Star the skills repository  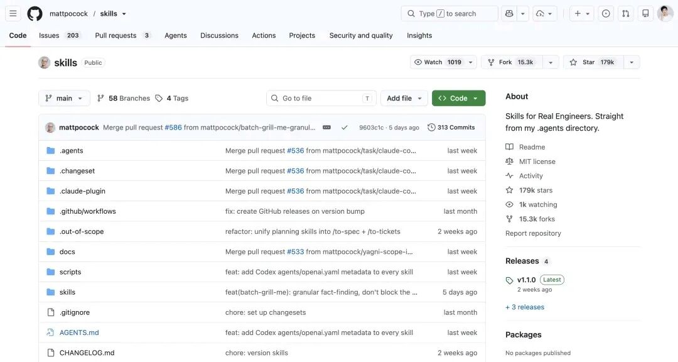tap(593, 62)
